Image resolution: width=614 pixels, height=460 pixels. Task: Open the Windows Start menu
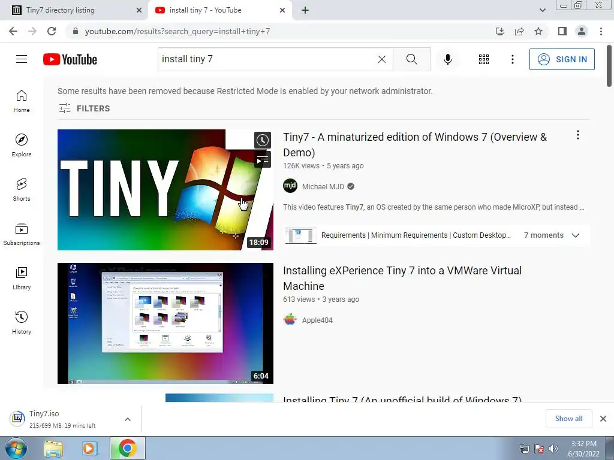(16, 448)
